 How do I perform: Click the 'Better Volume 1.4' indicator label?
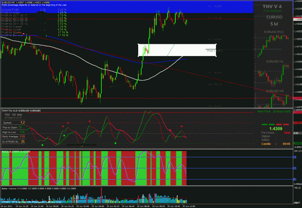39,189
